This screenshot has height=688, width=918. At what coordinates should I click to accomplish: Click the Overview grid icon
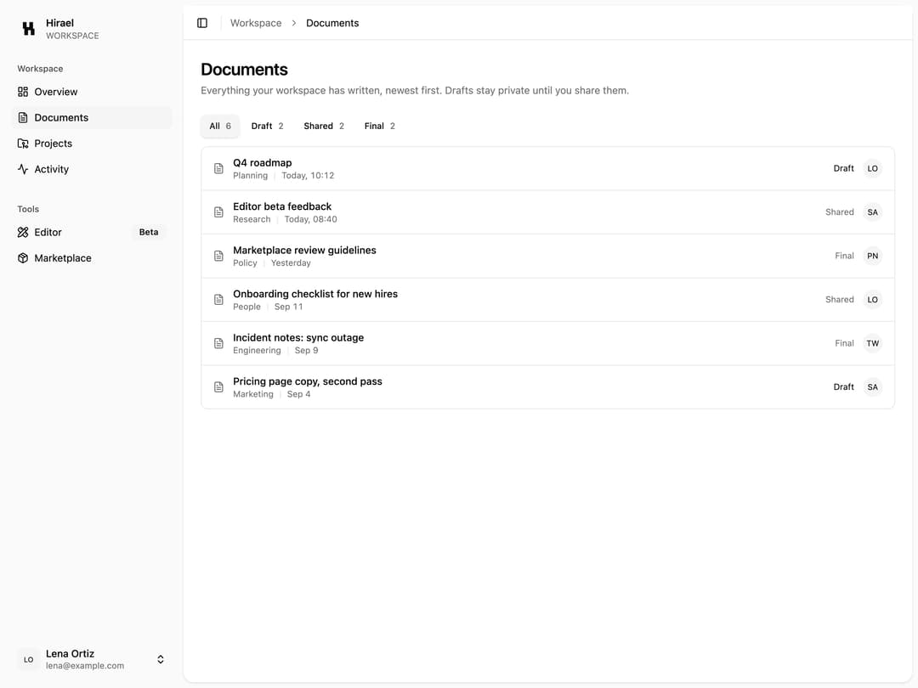23,92
